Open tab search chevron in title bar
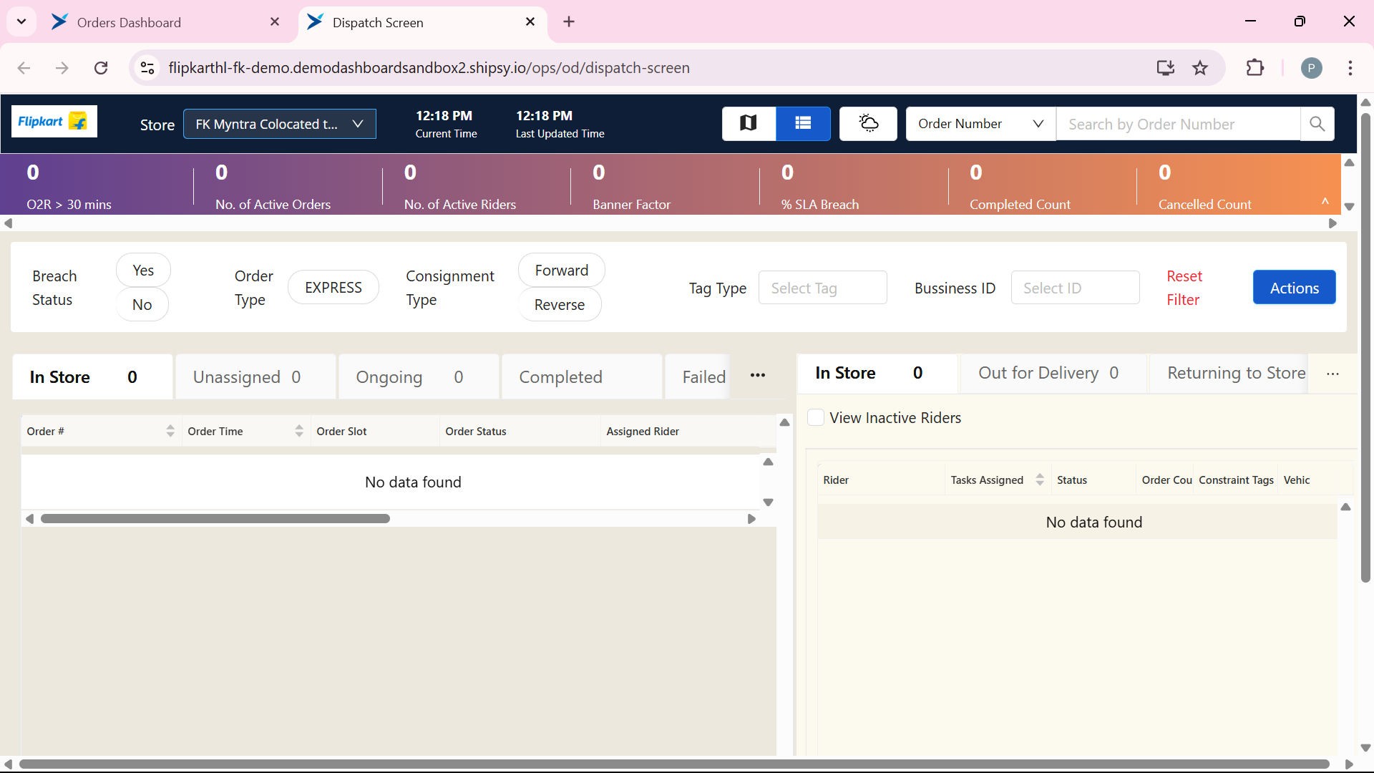The width and height of the screenshot is (1374, 773). click(x=21, y=22)
